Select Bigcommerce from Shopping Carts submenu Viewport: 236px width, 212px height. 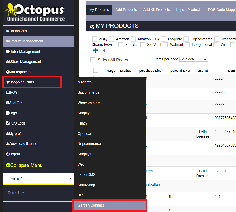[89, 92]
